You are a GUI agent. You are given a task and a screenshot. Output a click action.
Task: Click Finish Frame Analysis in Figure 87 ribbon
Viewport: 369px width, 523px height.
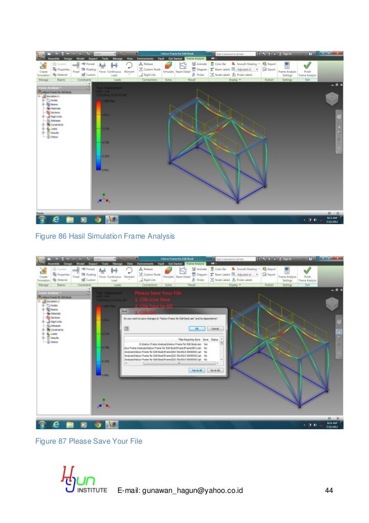coord(307,274)
